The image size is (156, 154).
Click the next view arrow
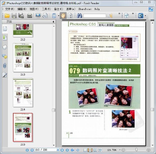(x=77, y=150)
